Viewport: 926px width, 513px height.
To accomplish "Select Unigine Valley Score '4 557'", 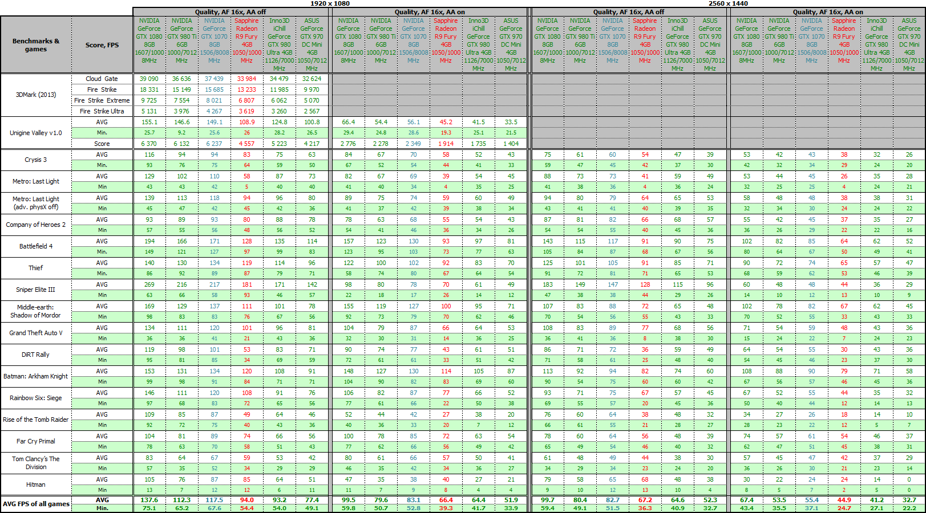I will tap(247, 144).
